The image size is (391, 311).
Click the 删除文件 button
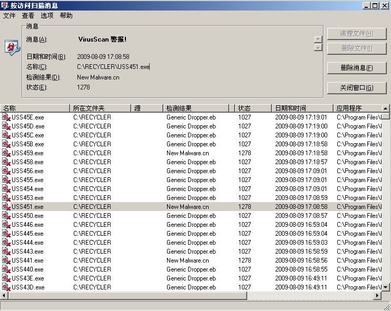[x=357, y=48]
